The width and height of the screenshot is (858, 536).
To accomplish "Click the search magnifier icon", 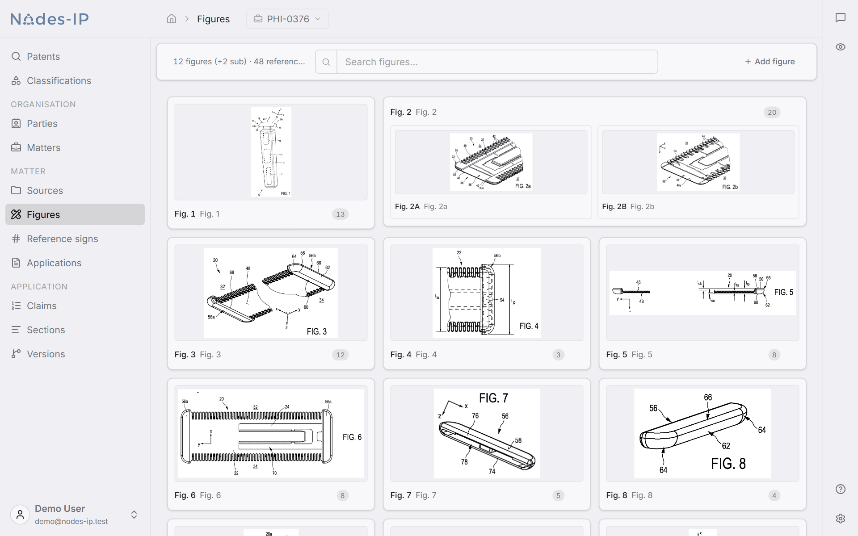I will (326, 62).
